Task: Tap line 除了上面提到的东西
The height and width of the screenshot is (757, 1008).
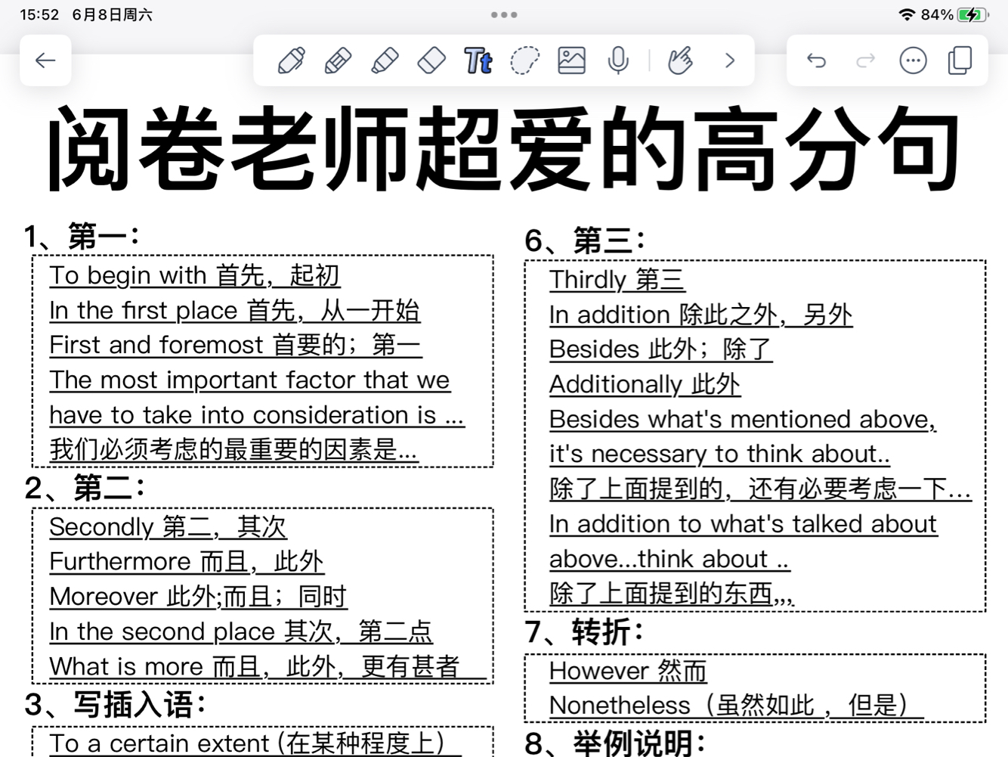Action: (x=672, y=593)
